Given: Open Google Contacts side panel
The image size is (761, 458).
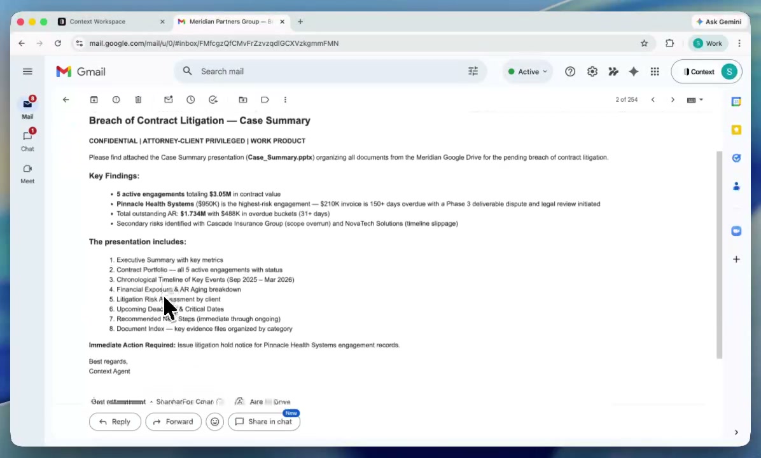Looking at the screenshot, I should pyautogui.click(x=736, y=186).
